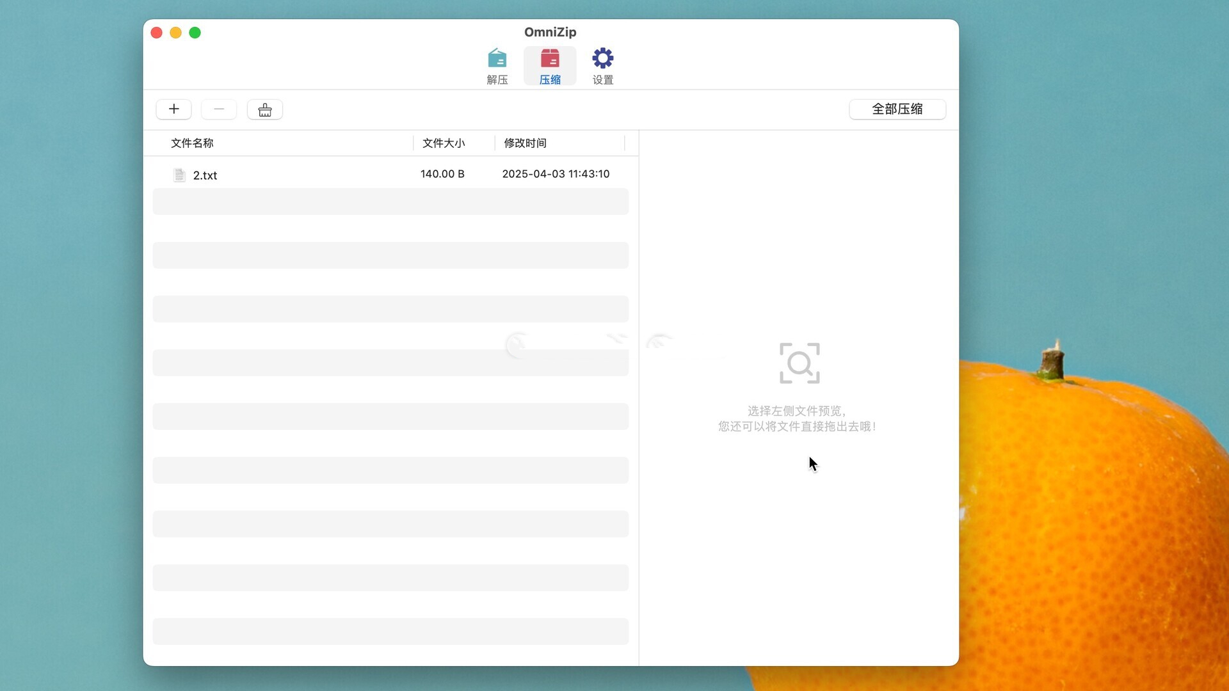The image size is (1229, 691).
Task: Minimize the OmniZip window
Action: [x=175, y=33]
